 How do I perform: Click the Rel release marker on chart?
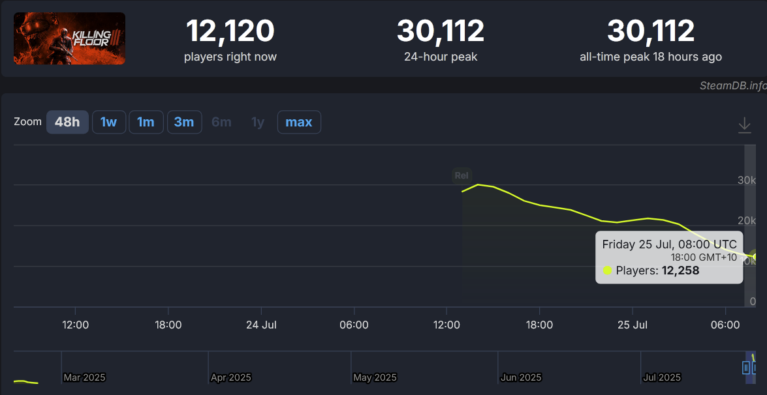(x=462, y=176)
